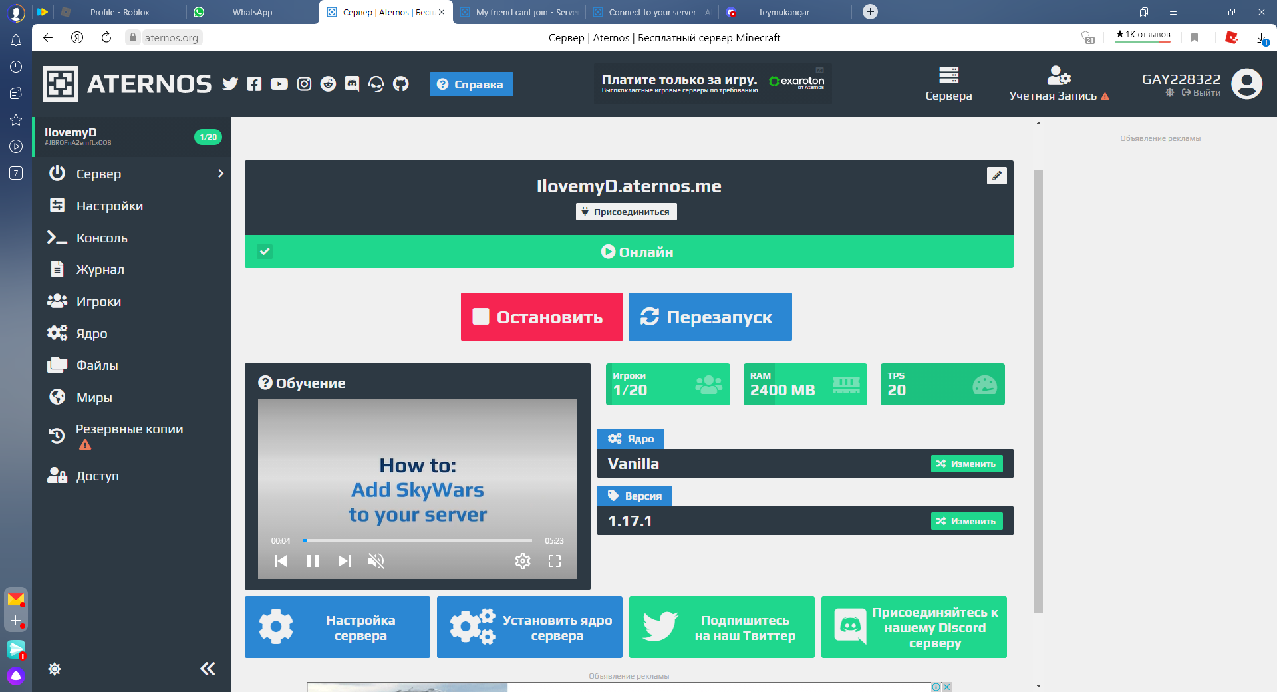Open Aternos YouTube social icon

279,84
